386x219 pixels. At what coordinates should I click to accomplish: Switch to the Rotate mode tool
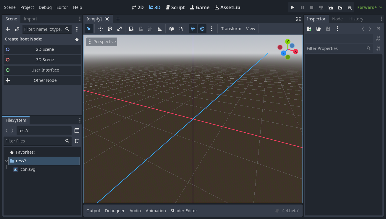(110, 29)
